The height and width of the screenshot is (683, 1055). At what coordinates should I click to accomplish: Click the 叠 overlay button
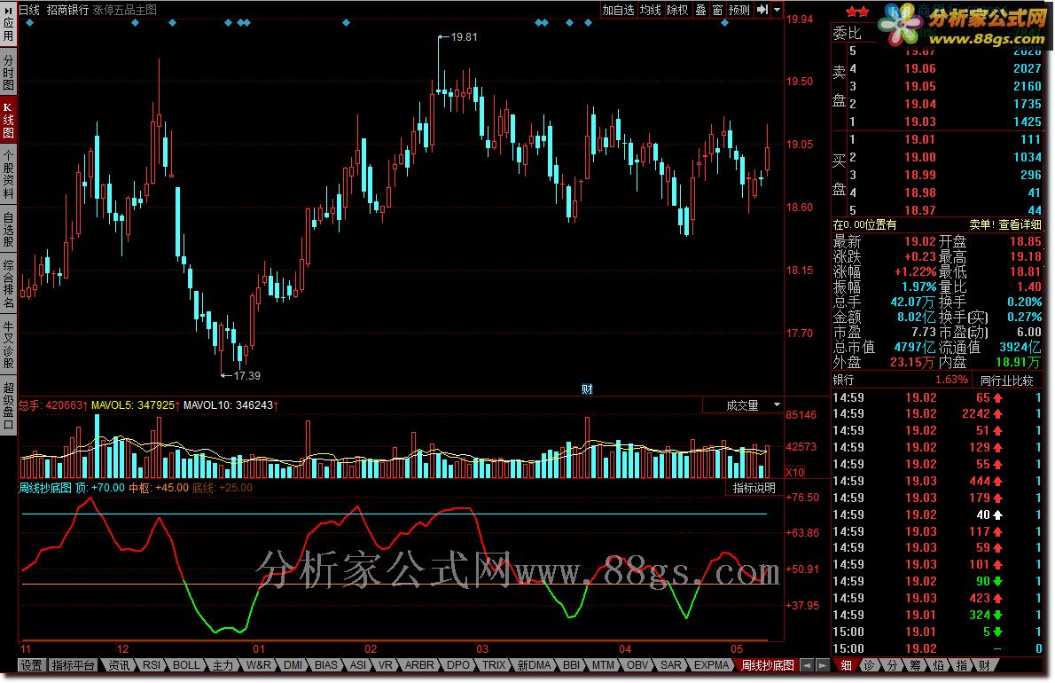[700, 10]
